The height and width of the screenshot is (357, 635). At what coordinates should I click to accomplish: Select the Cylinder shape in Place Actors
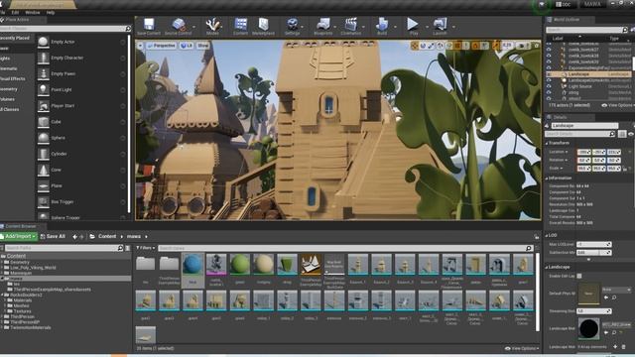pyautogui.click(x=81, y=154)
